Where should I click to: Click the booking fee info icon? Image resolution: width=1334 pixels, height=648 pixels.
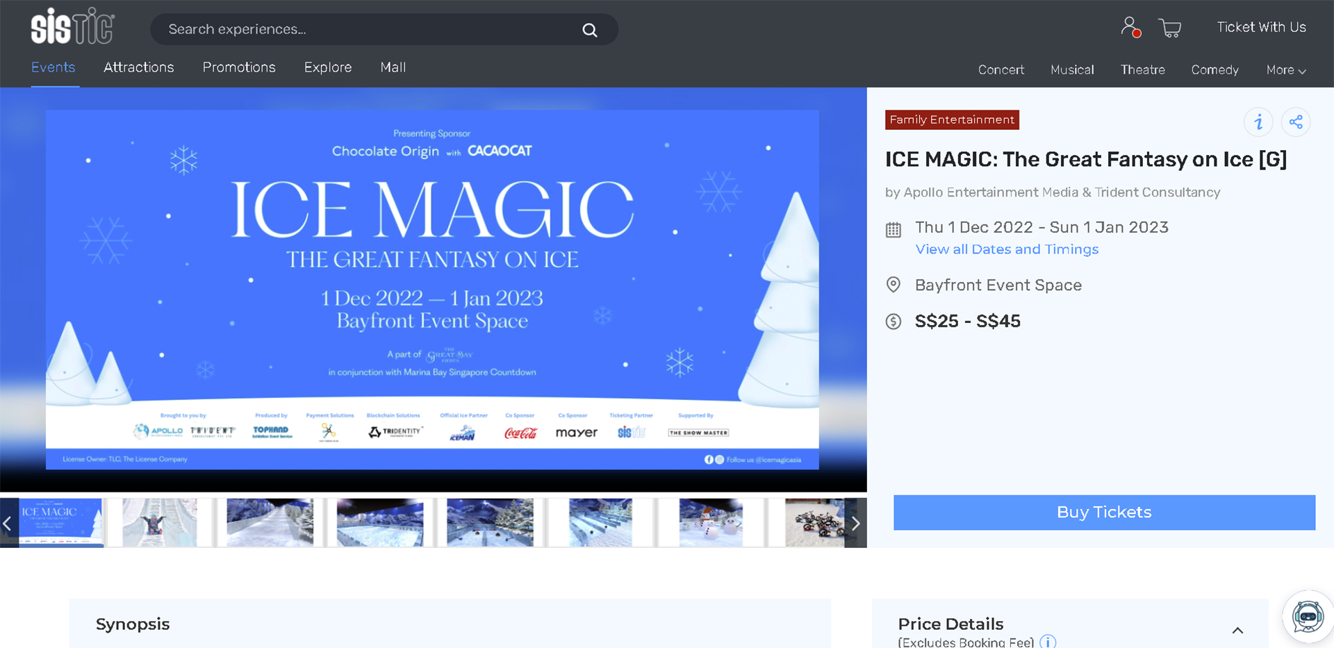click(x=1048, y=642)
